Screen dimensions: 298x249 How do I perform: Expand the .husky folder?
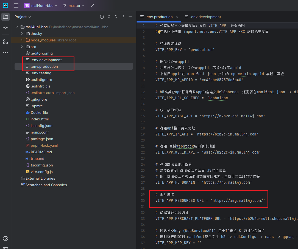[x=22, y=33]
